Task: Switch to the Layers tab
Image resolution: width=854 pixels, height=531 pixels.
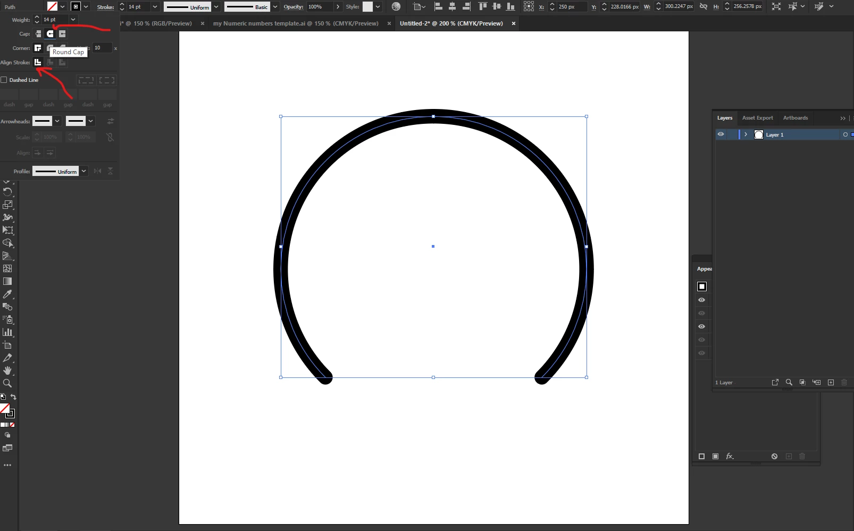Action: [x=724, y=118]
